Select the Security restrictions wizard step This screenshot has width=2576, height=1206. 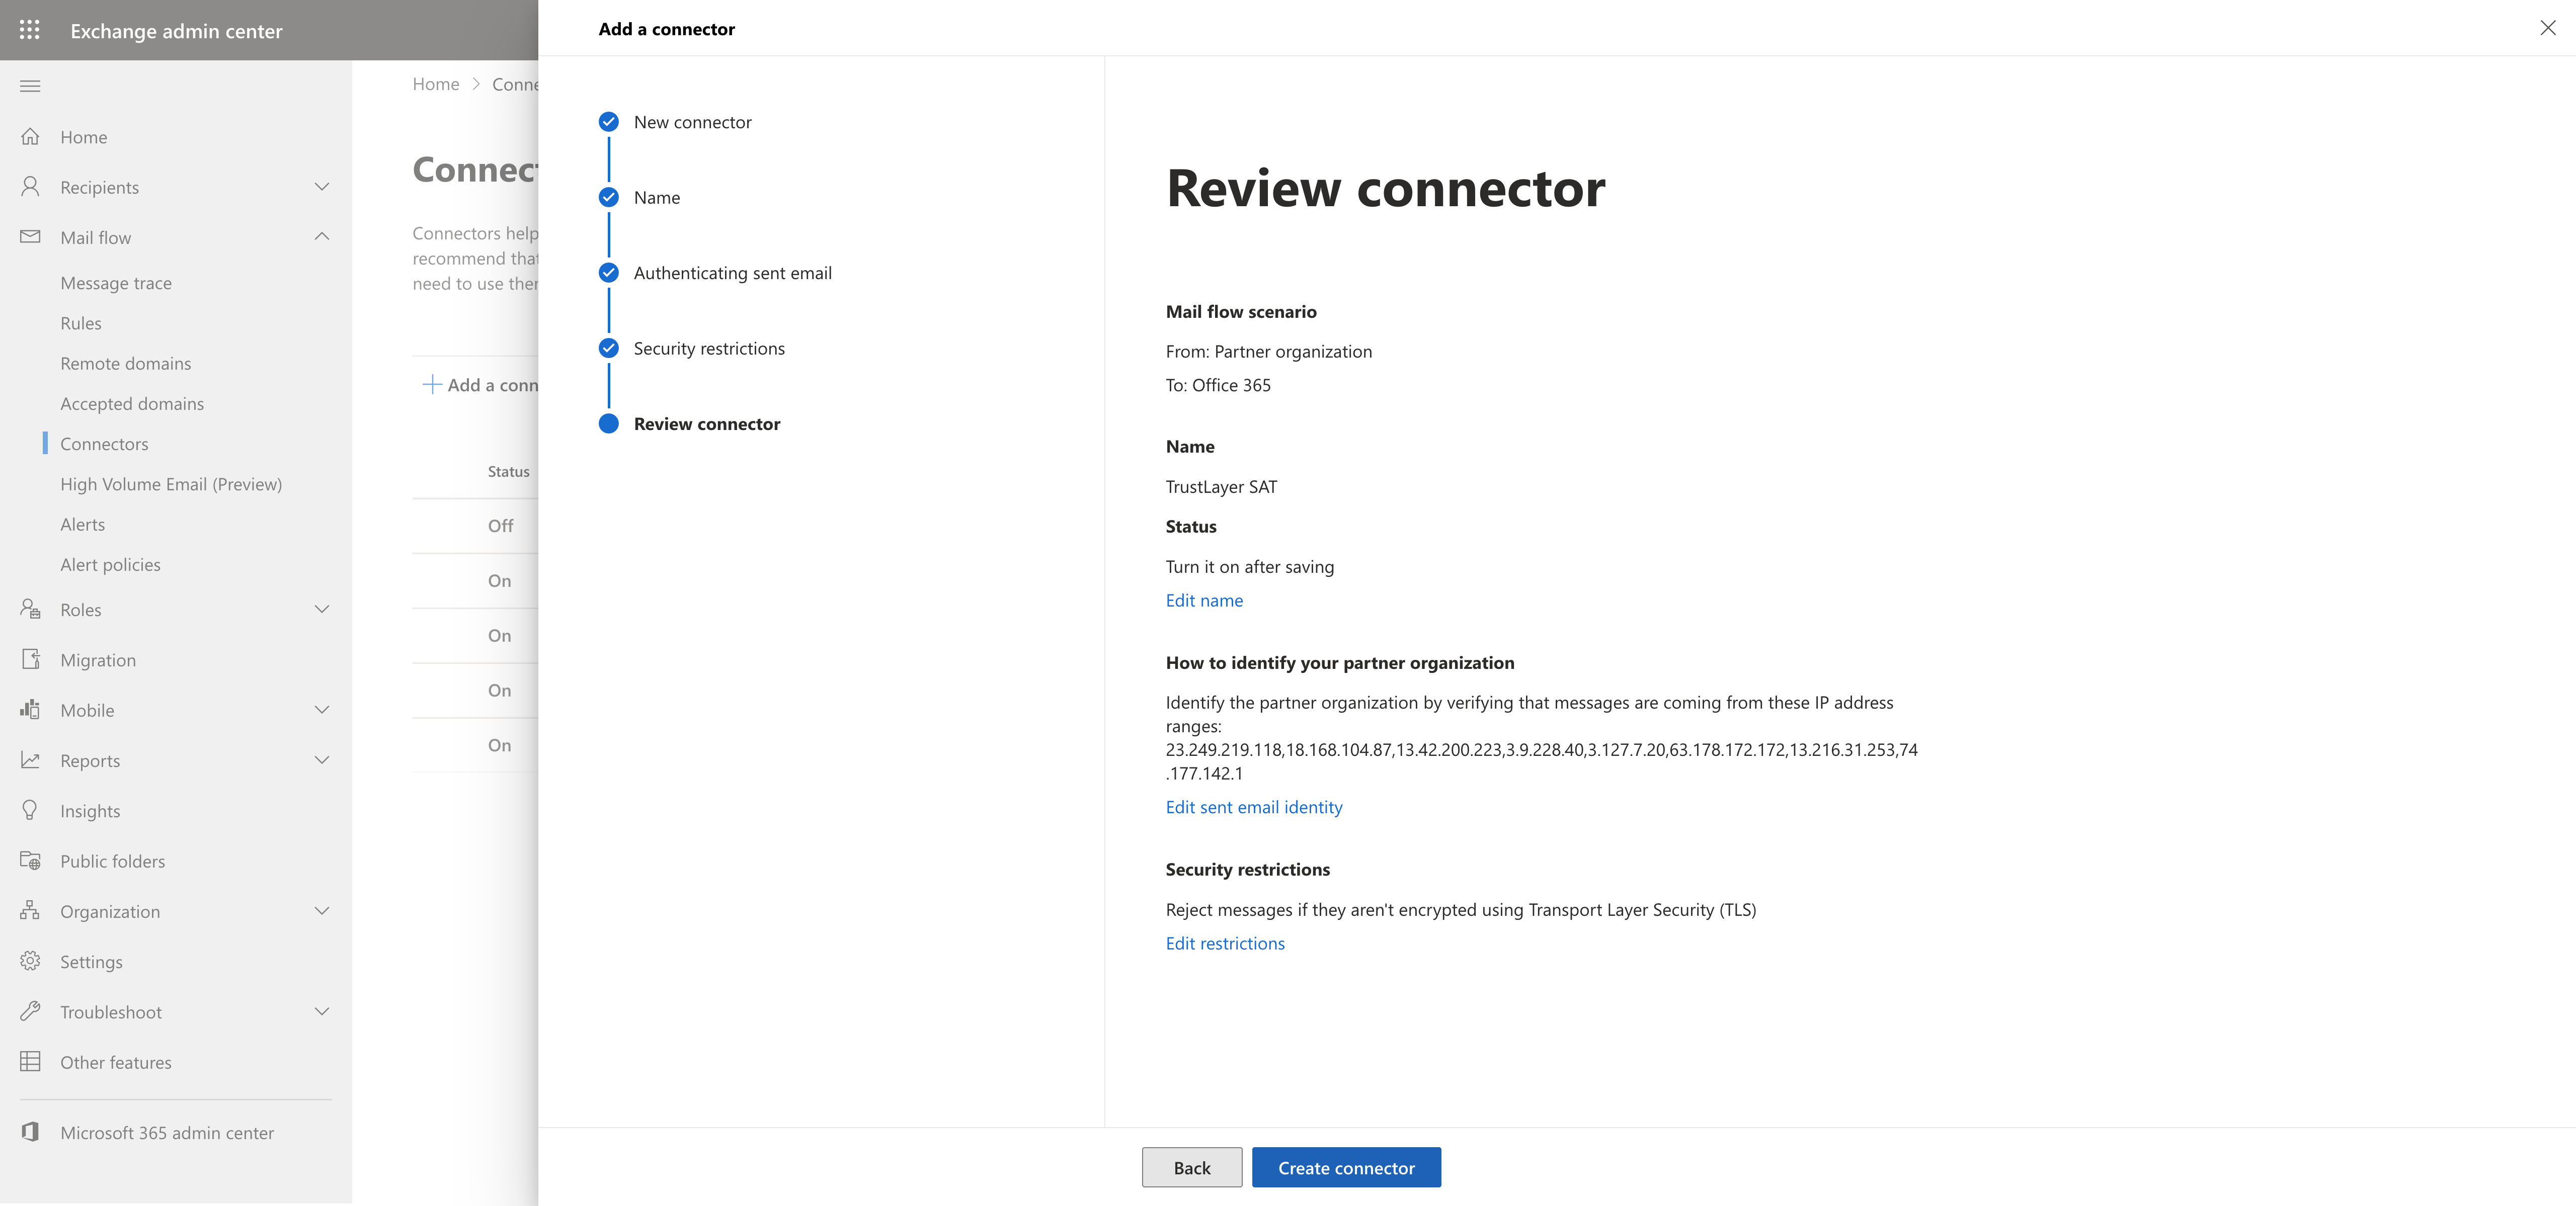click(708, 349)
